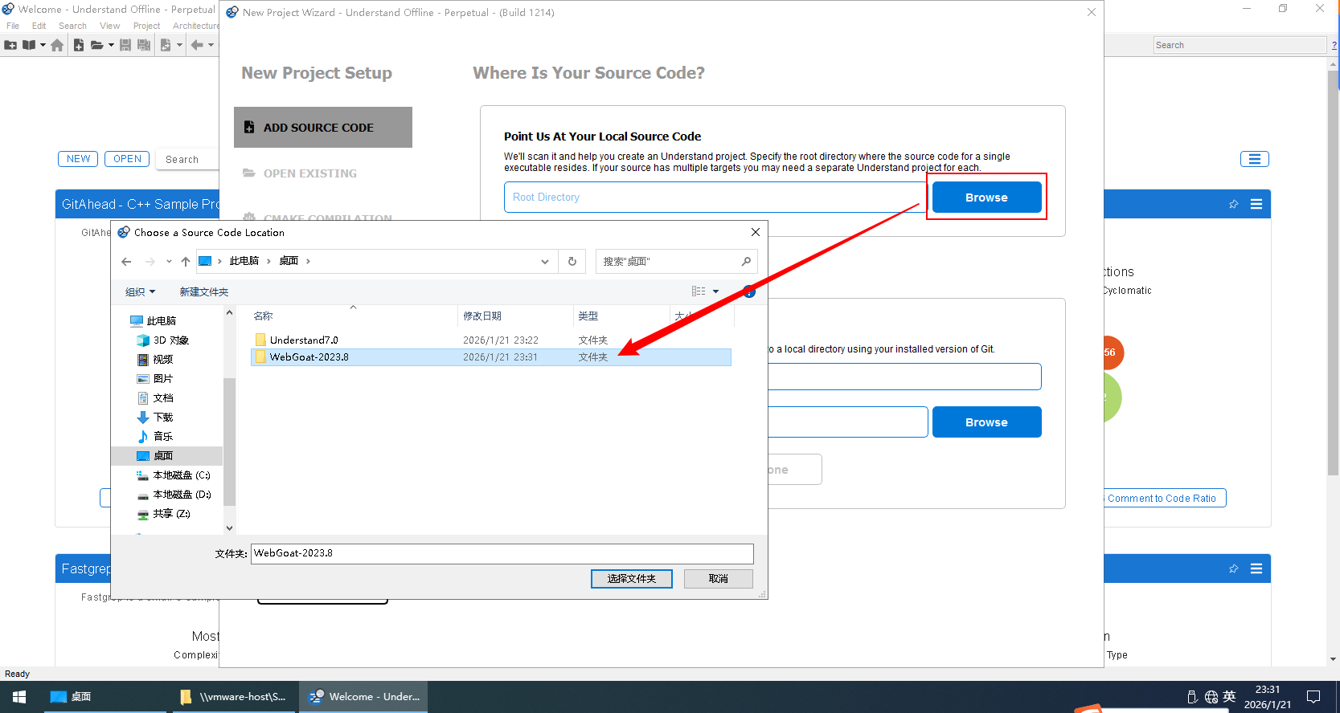Click the pin icon on the GitAhead card

[x=1234, y=205]
